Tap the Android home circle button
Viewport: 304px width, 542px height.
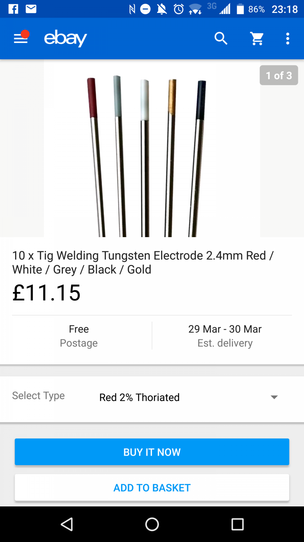tap(152, 524)
